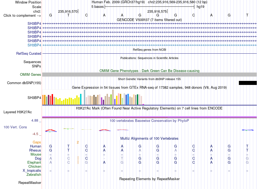Viewport: 257px width, 189px height.
Task: Click the gray OMIM Genes bar
Action: 149,75
